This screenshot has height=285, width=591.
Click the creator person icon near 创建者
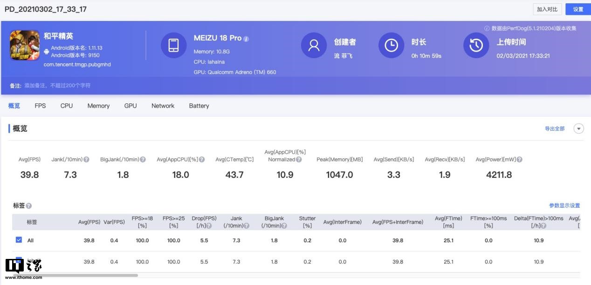[x=314, y=45]
